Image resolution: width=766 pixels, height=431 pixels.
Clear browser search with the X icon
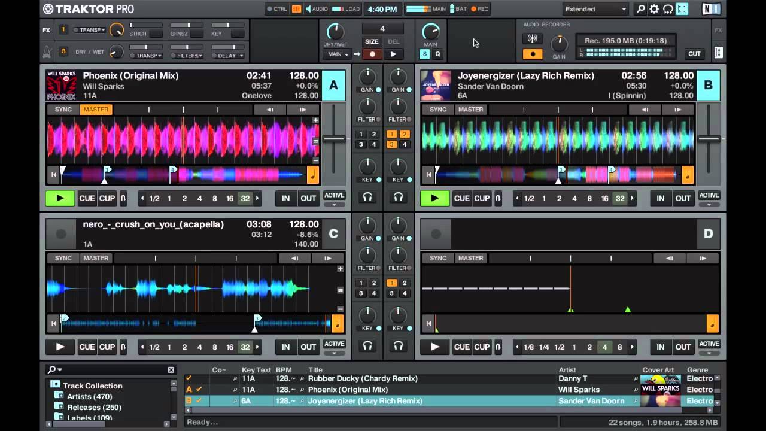tap(171, 370)
